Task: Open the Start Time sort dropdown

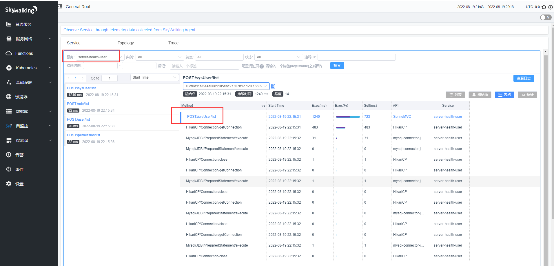Action: coord(154,77)
